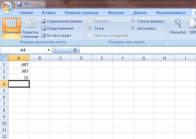Open the Undo history dropdown arrow
The image size is (196, 139).
(x=32, y=4)
